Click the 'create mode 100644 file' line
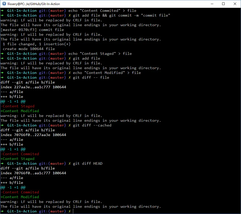Viewport: 241px width, 214px height. coord(29,49)
